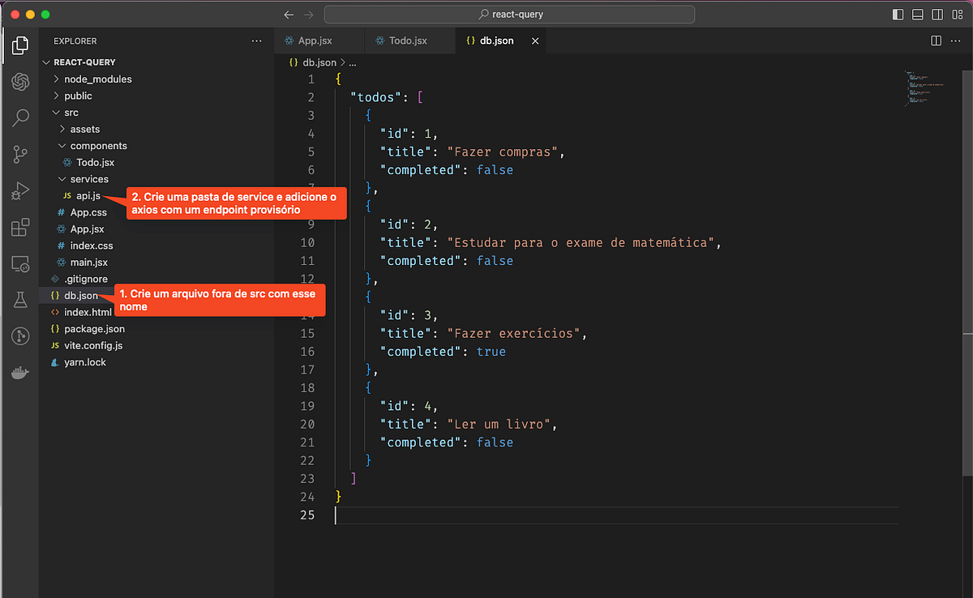Open package.json from the explorer
Viewport: 973px width, 598px height.
[x=94, y=329]
